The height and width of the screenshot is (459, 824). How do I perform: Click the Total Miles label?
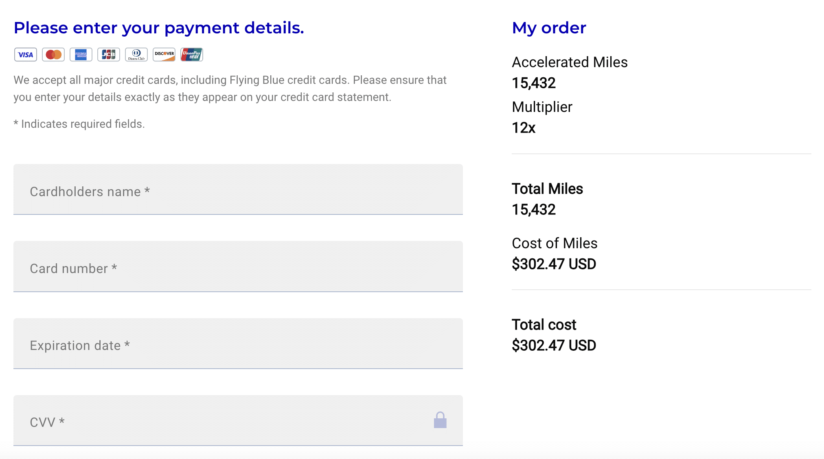coord(547,189)
